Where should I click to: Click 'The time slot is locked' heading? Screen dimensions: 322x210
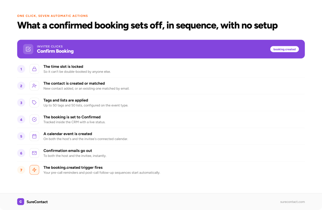tap(63, 66)
